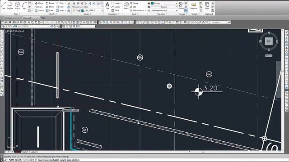Screen dimensions: 289x162
Task: Switch to Layout1 tab
Action: pos(25,152)
